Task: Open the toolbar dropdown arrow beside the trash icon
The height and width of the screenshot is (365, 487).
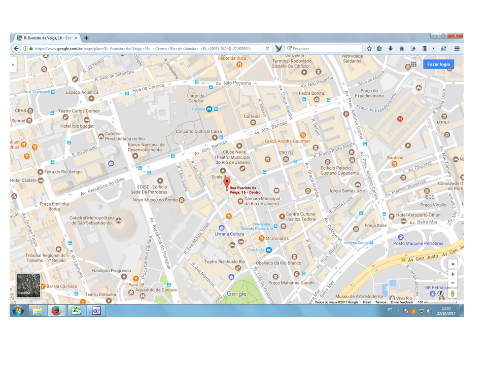Action: tap(434, 49)
